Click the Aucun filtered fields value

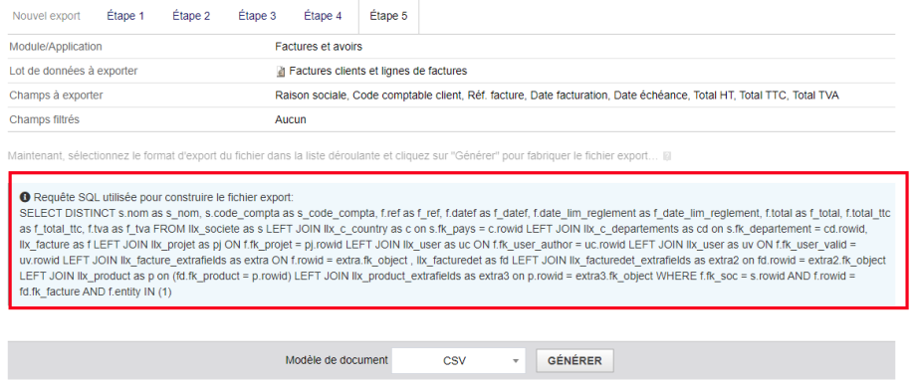click(x=291, y=119)
